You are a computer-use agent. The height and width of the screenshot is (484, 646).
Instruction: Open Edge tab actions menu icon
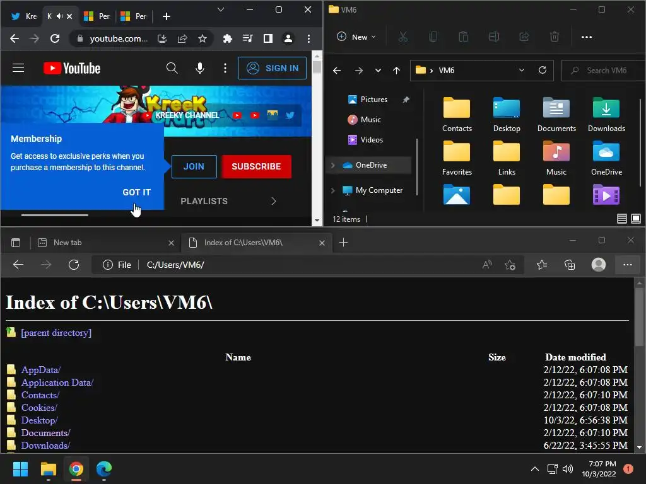[16, 243]
